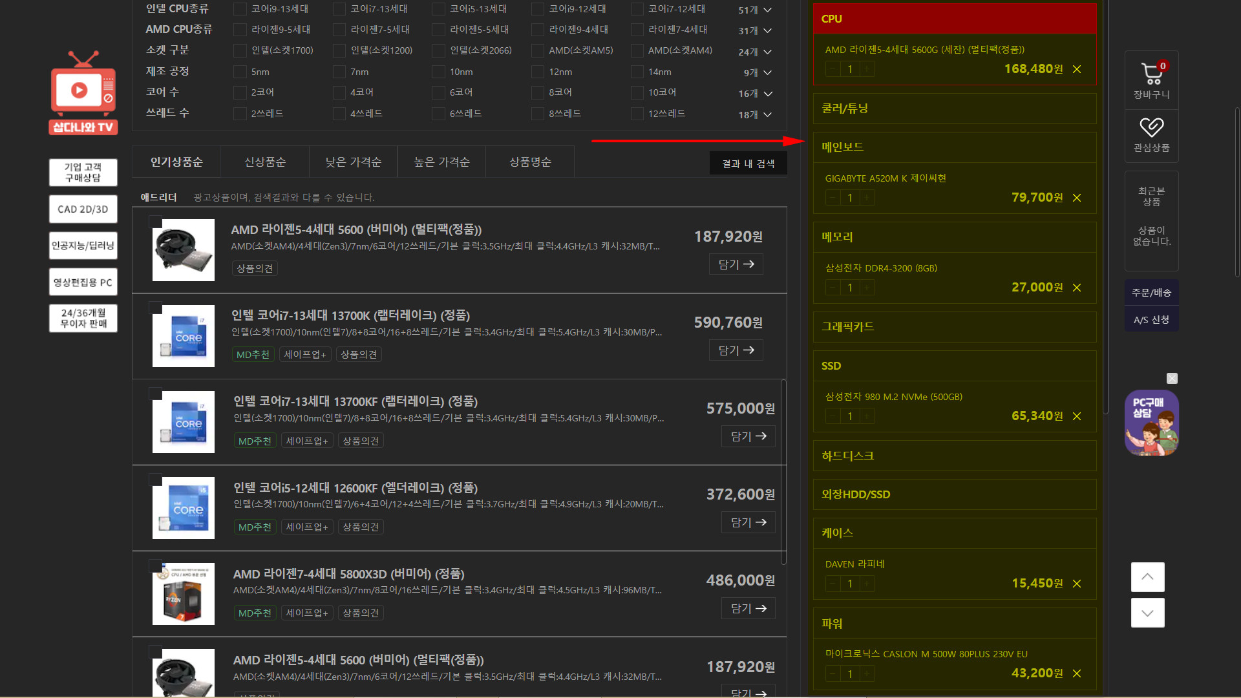The image size is (1241, 698).
Task: Click the 결과 내 검색 button
Action: pyautogui.click(x=748, y=164)
